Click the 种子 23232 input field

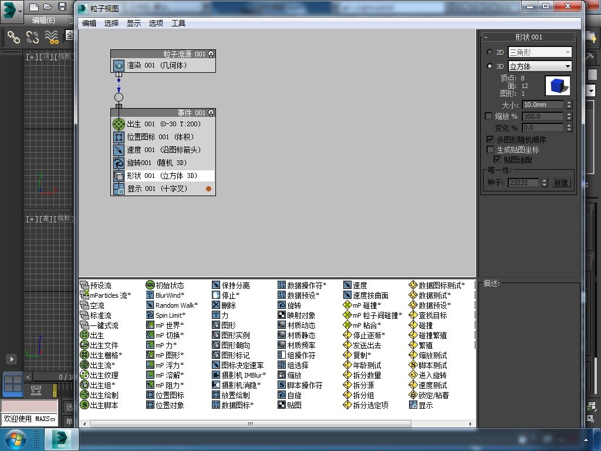[x=523, y=183]
